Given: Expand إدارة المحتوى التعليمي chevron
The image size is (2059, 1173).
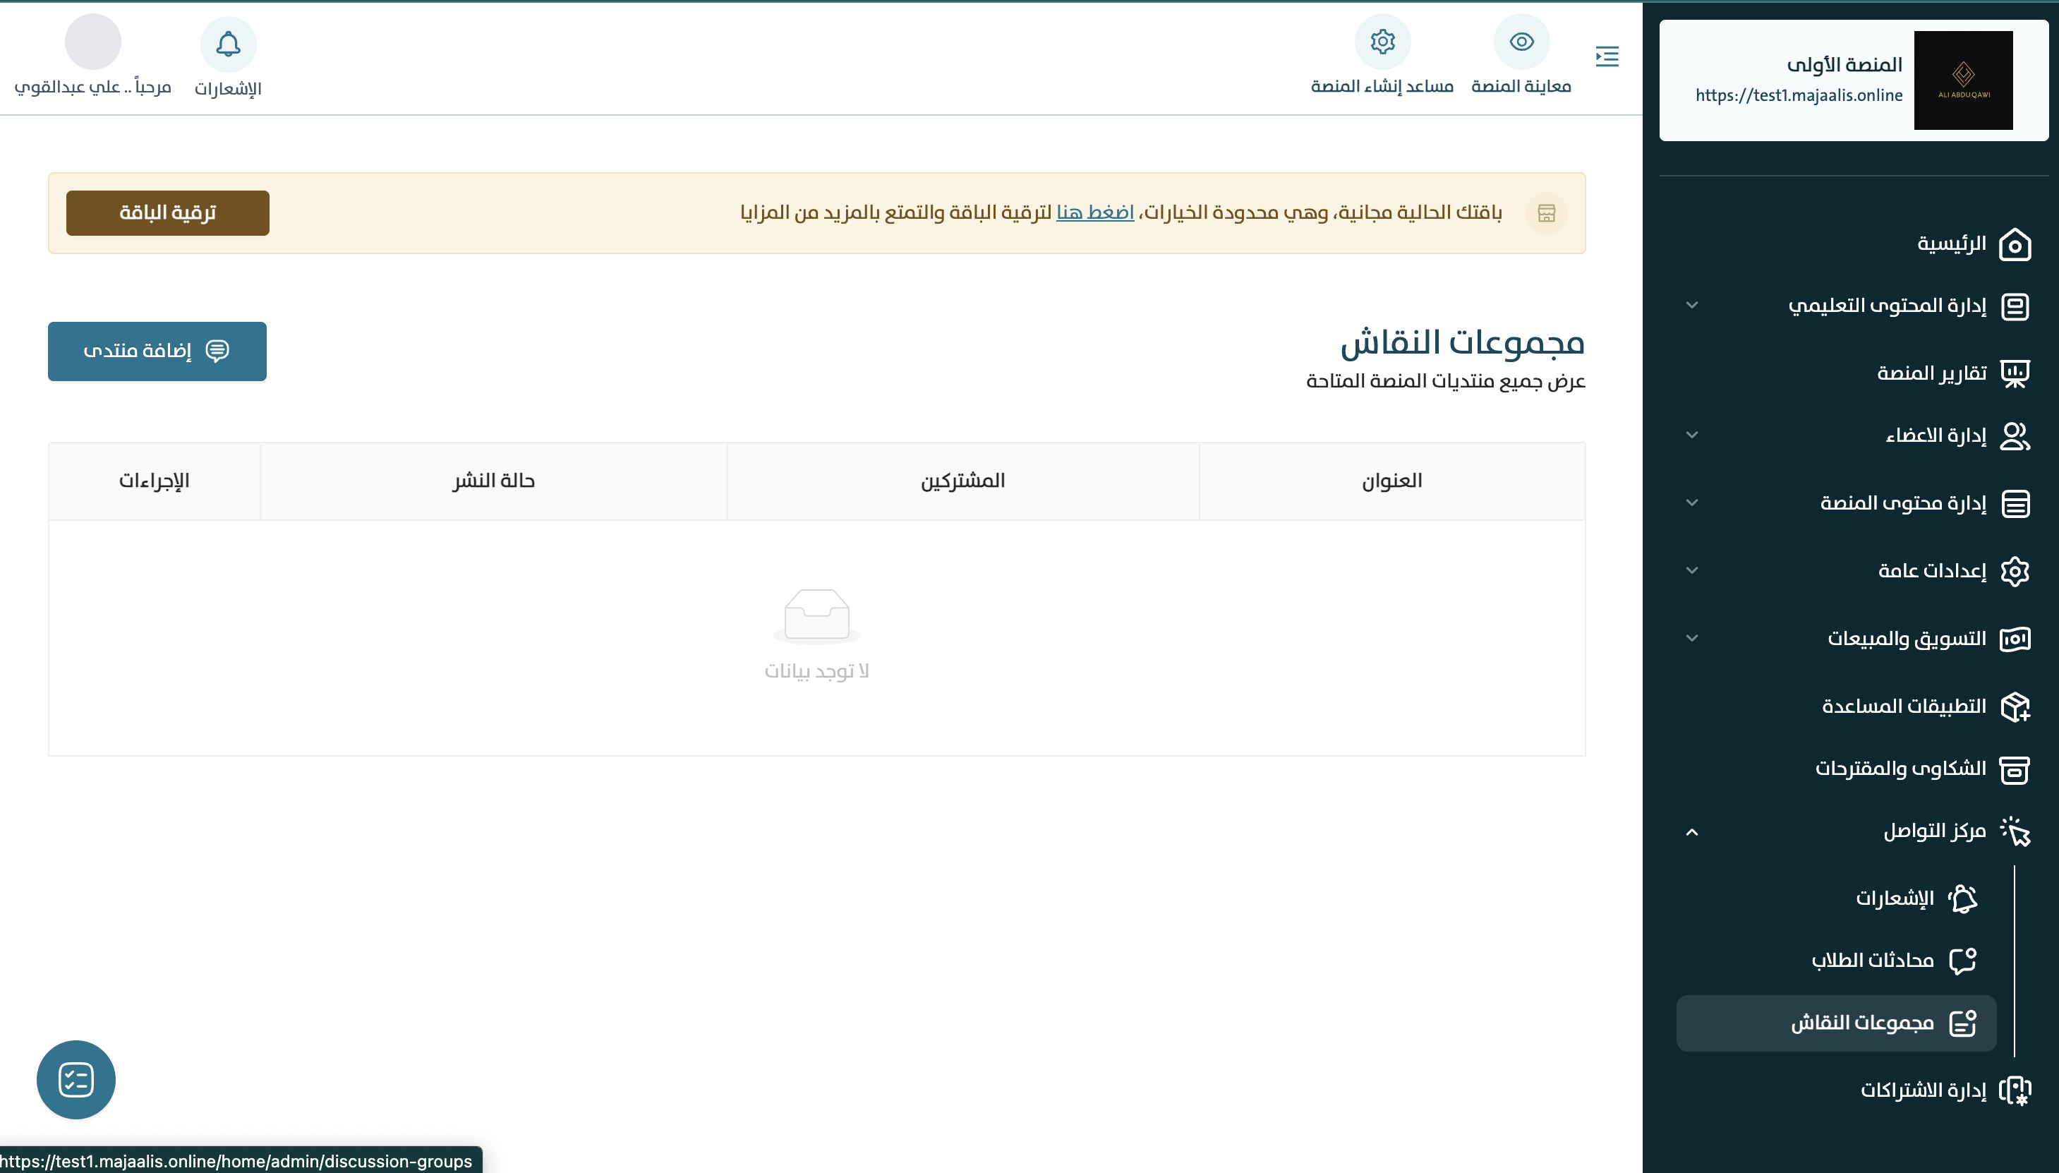Looking at the screenshot, I should click(1692, 306).
